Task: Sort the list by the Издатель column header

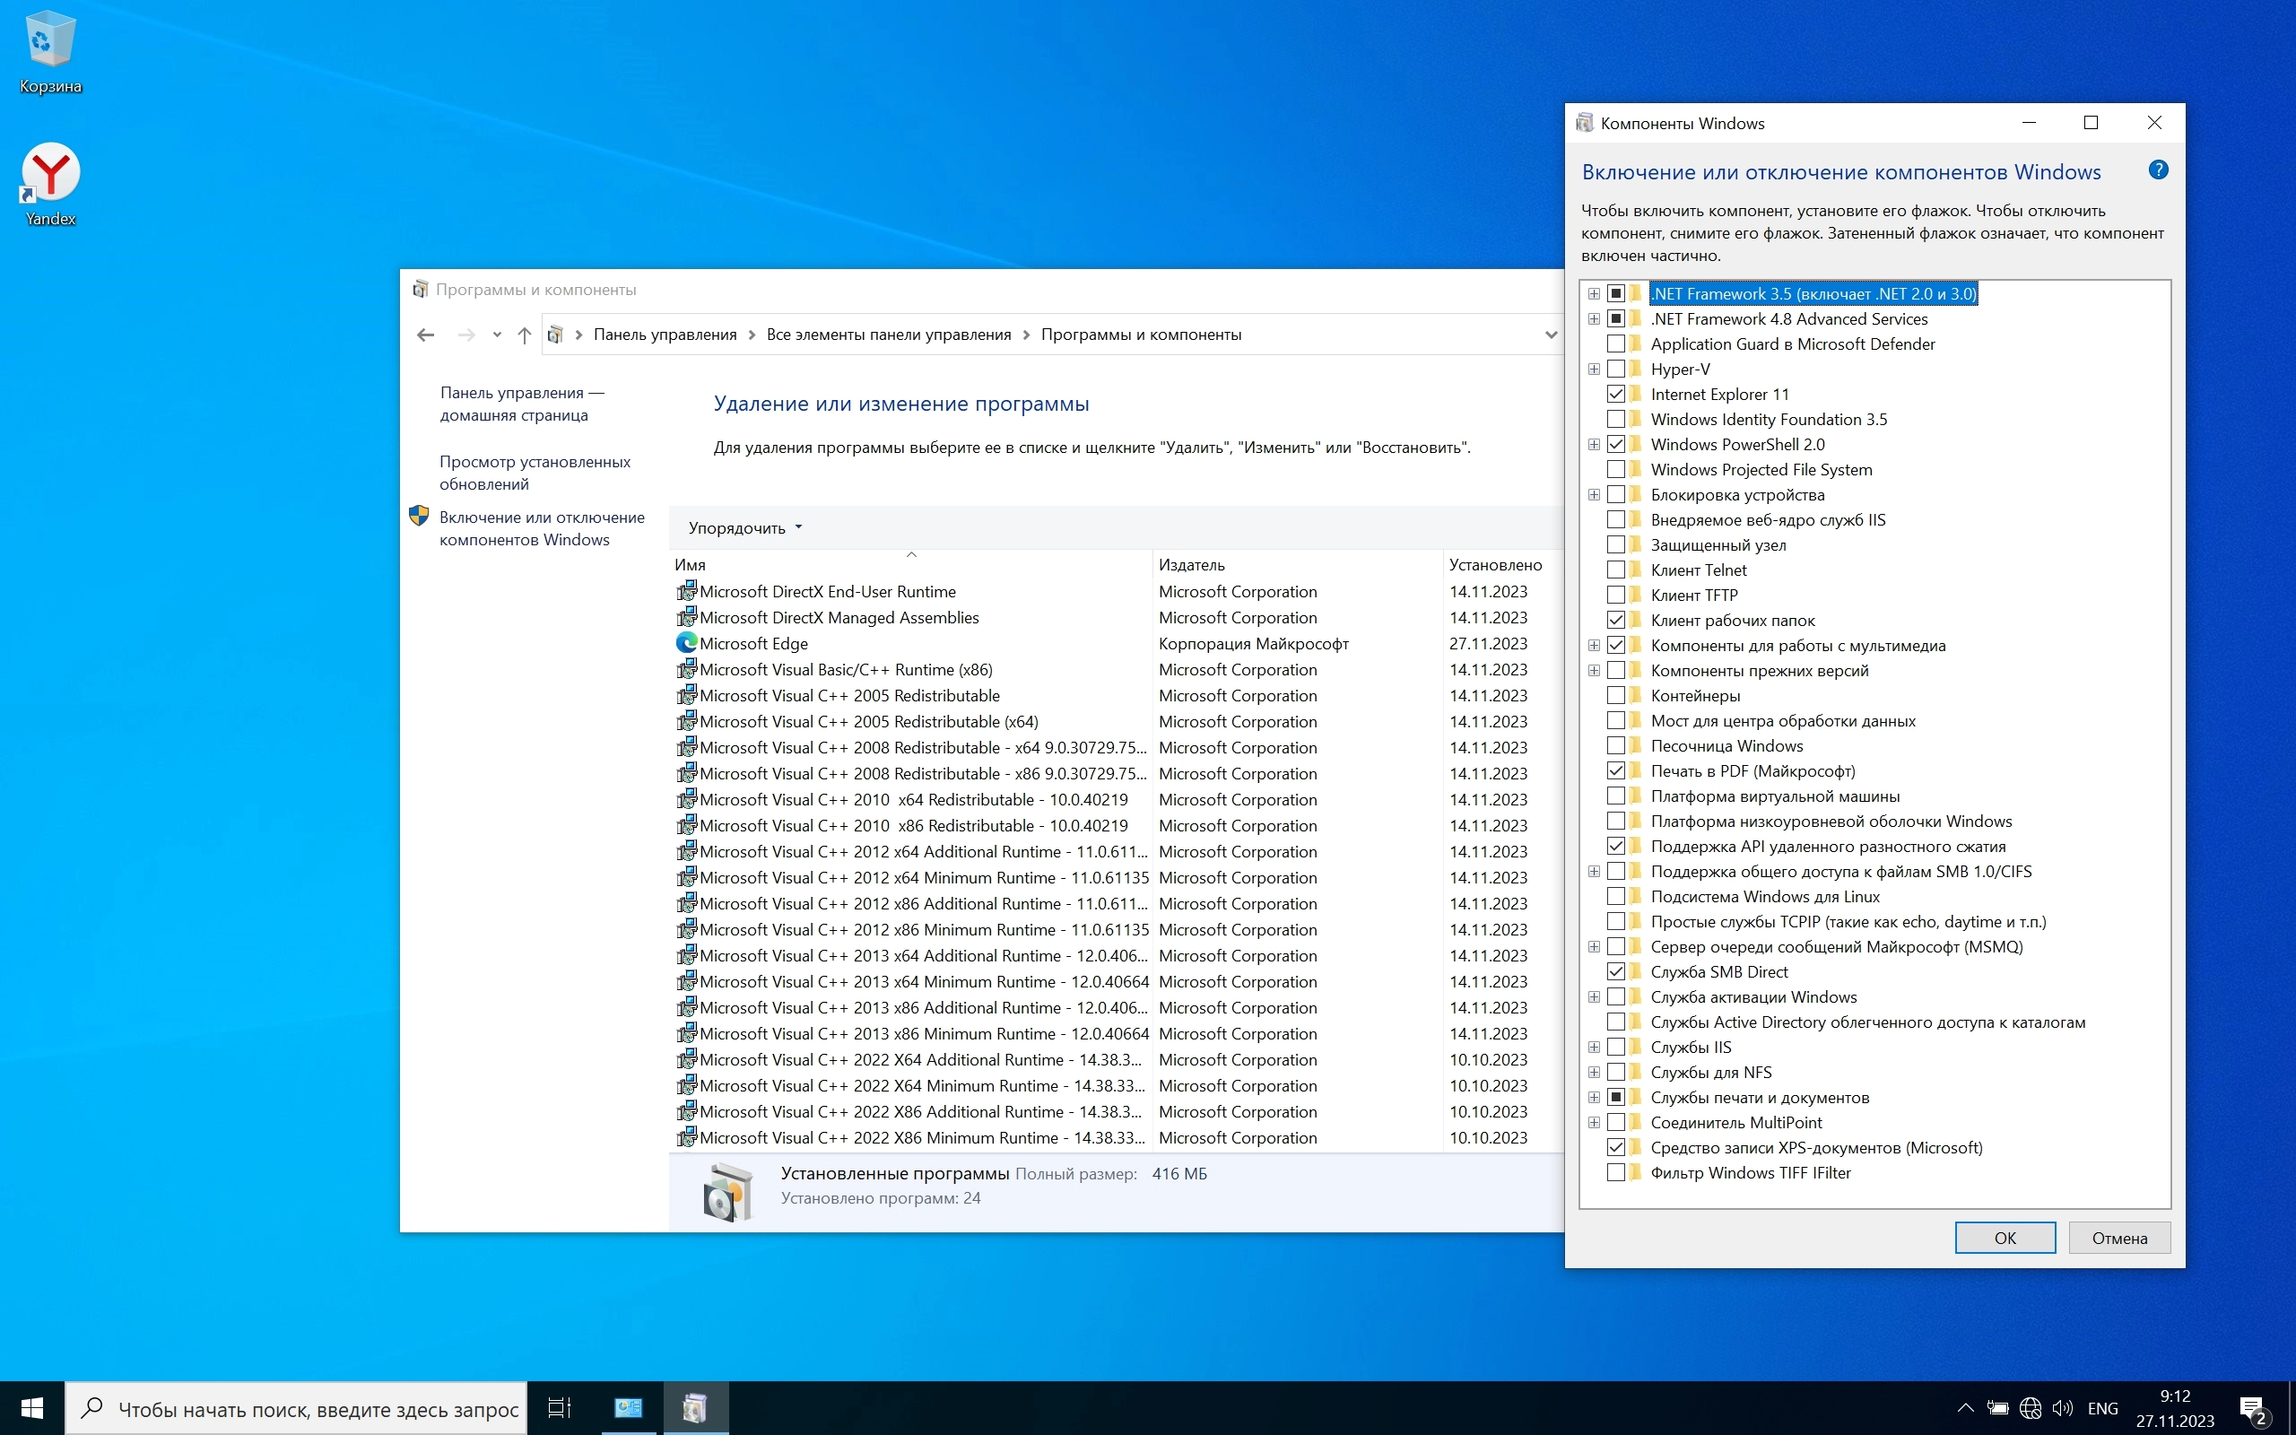Action: coord(1192,565)
